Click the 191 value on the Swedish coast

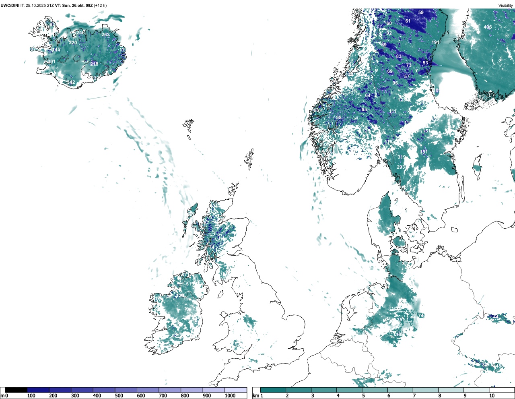click(435, 42)
